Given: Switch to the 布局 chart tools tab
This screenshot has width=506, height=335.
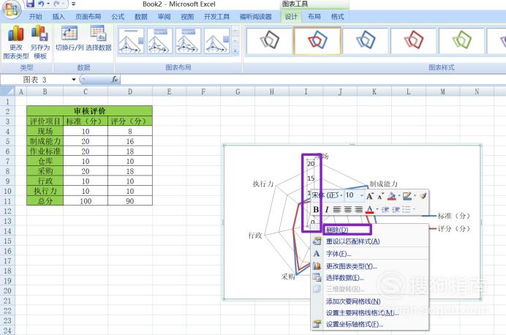Looking at the screenshot, I should coord(314,17).
